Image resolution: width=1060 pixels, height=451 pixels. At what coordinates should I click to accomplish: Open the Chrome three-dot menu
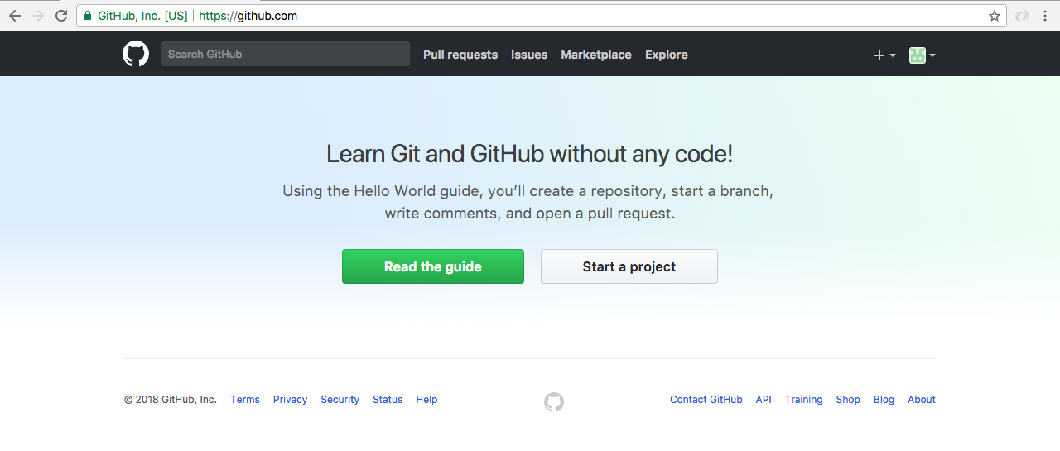click(1045, 16)
